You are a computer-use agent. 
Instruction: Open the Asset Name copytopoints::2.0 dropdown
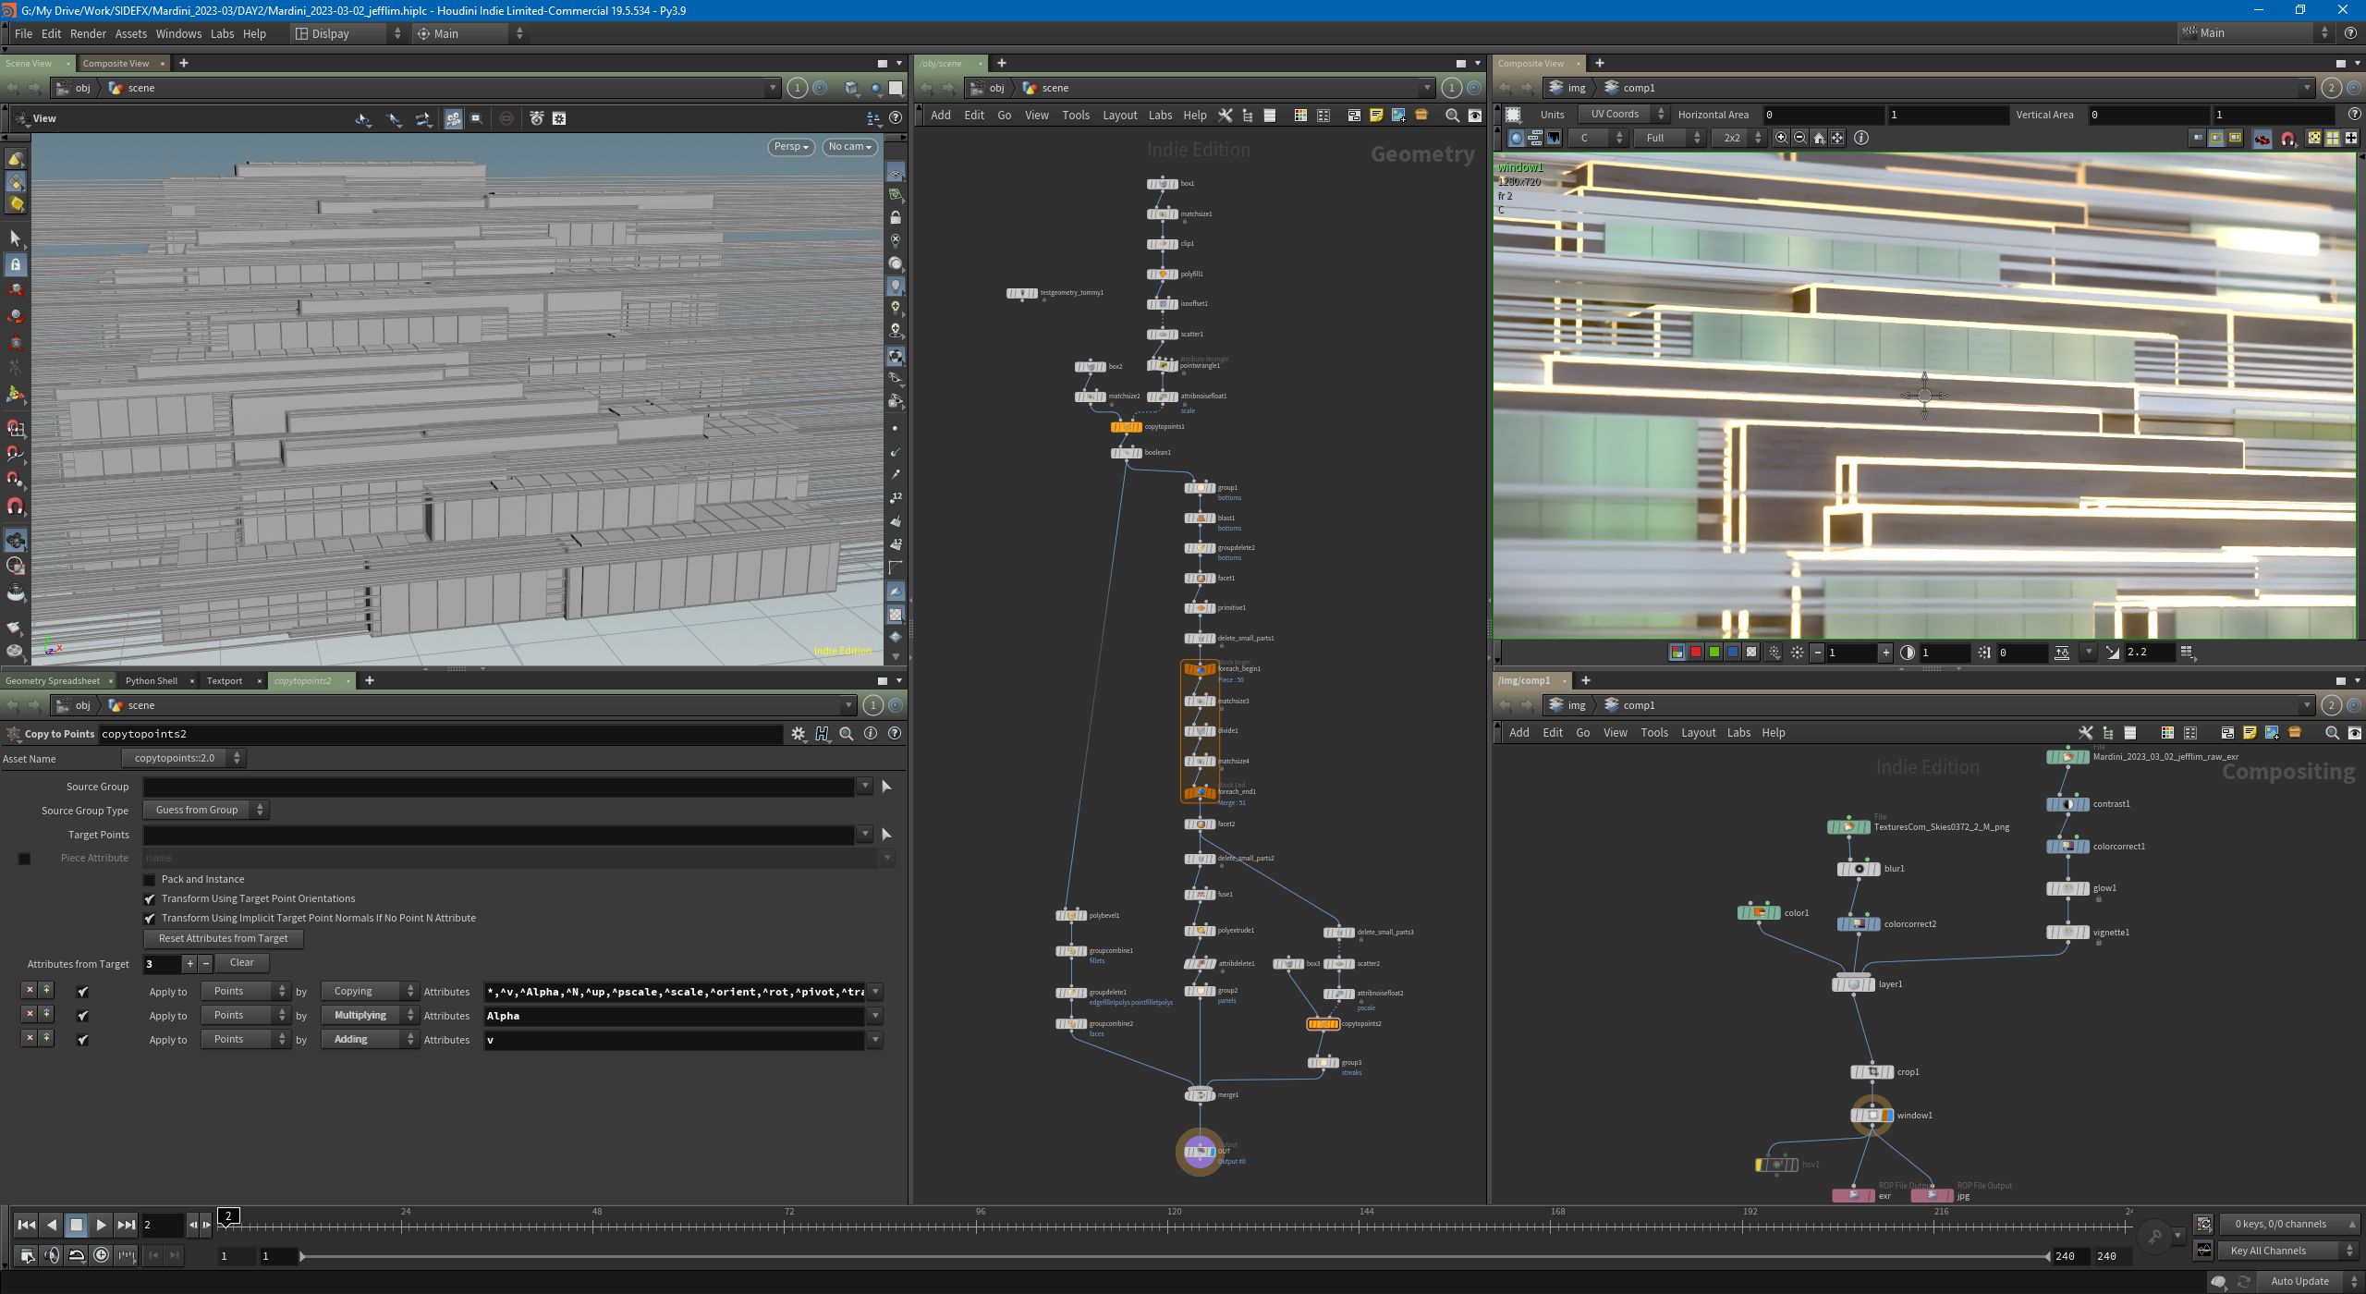(x=183, y=759)
